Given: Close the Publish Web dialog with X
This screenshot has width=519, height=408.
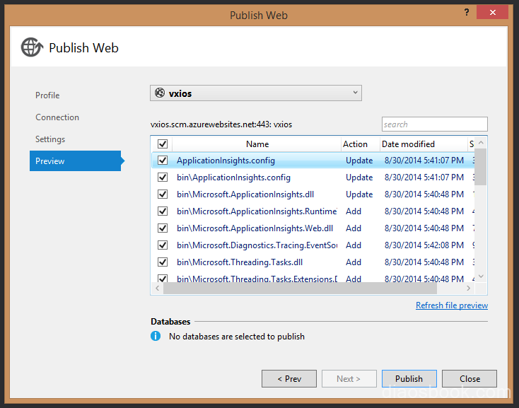Looking at the screenshot, I should pos(493,12).
